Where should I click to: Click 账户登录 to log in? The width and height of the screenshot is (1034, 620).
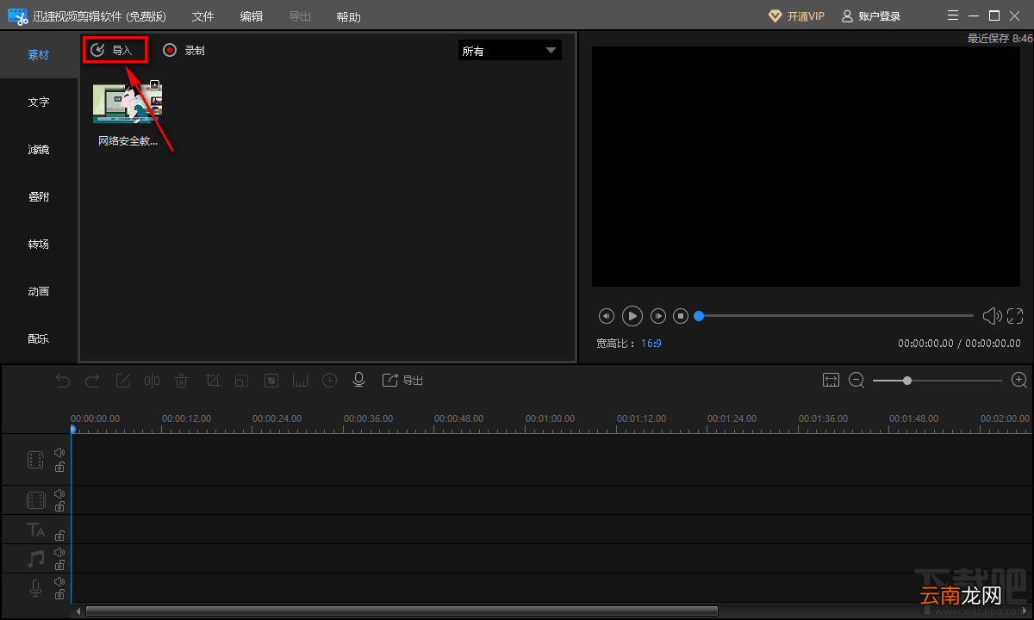pyautogui.click(x=871, y=15)
